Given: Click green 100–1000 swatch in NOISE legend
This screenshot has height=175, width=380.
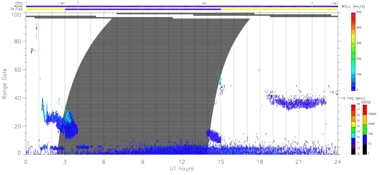Looking at the screenshot, I should (365, 129).
